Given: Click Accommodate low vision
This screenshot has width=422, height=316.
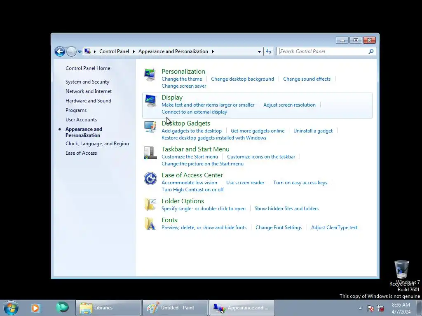Looking at the screenshot, I should (189, 183).
